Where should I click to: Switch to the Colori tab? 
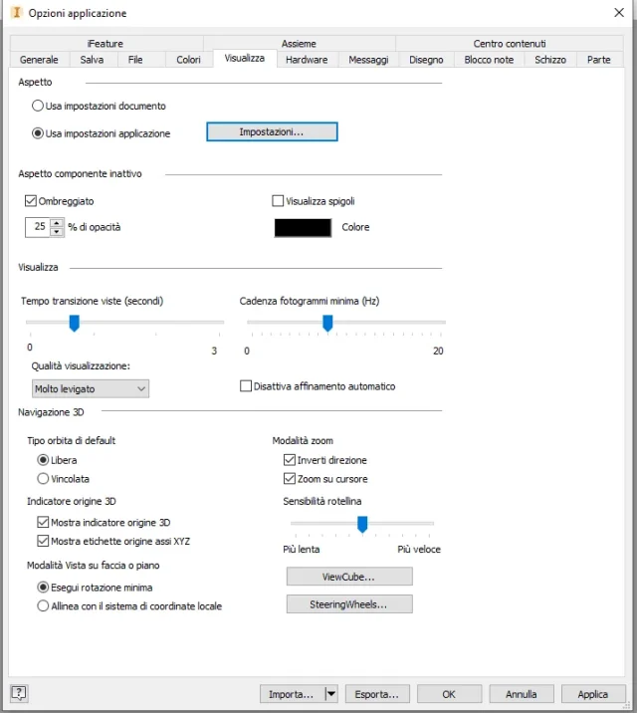pyautogui.click(x=188, y=60)
